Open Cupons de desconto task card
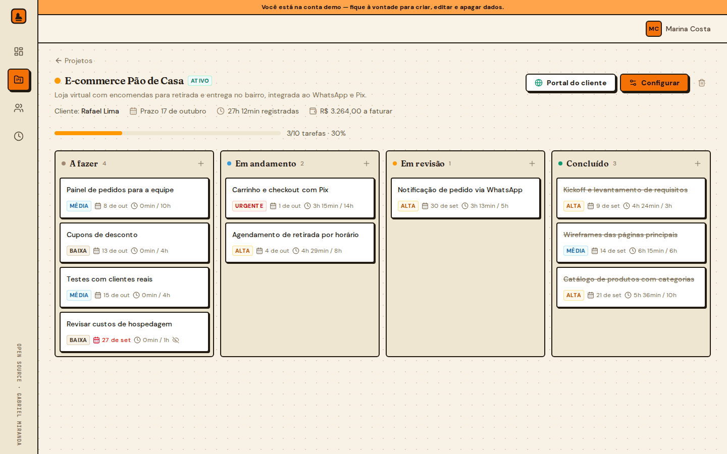Image resolution: width=727 pixels, height=454 pixels. 134,243
